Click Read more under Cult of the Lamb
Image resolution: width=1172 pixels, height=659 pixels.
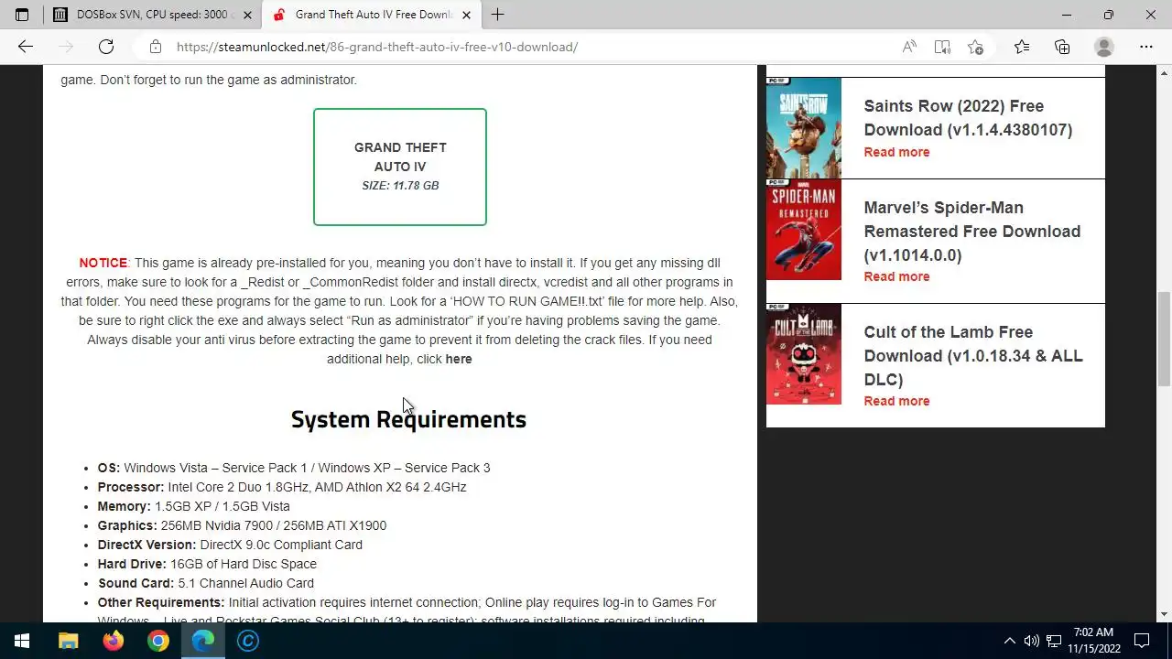pos(896,401)
